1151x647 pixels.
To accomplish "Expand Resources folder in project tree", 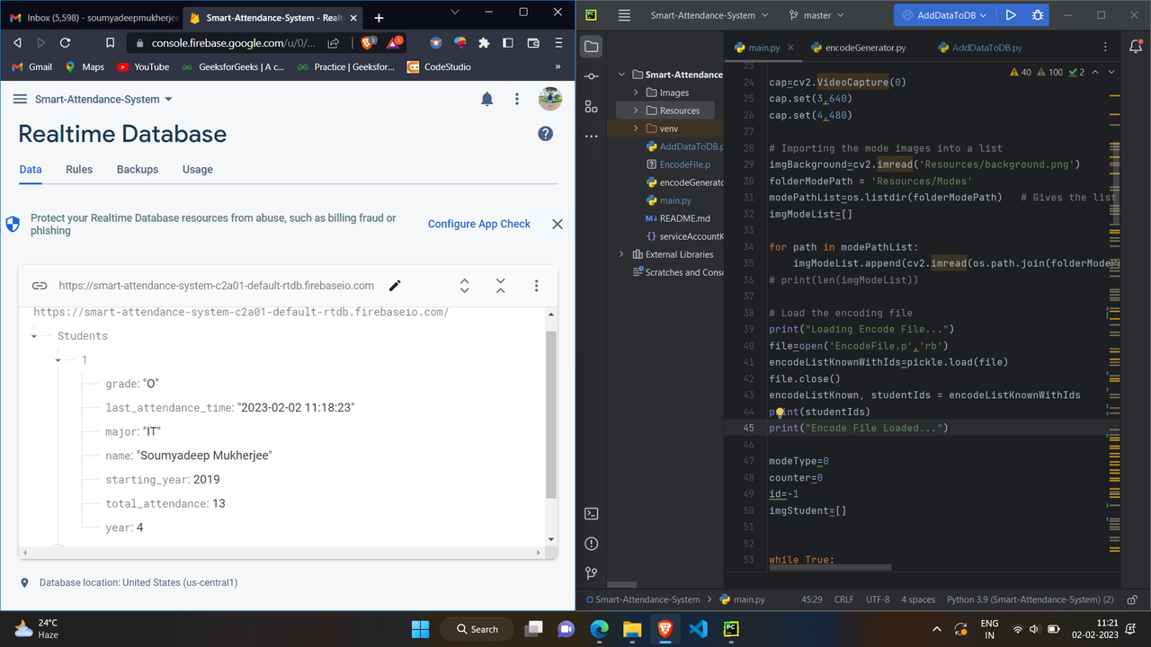I will tap(636, 111).
